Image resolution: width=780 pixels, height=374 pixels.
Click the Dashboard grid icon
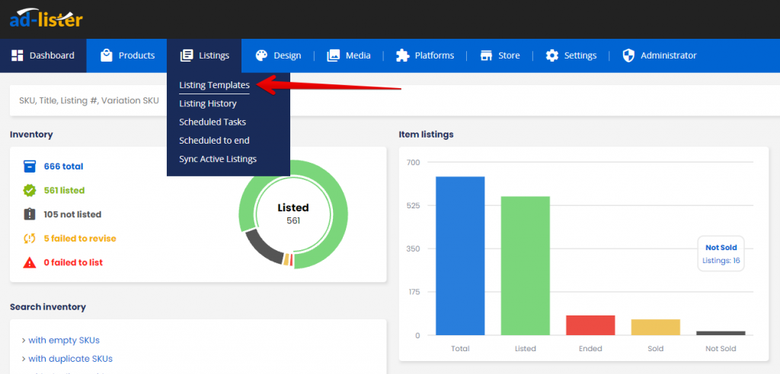tap(18, 55)
